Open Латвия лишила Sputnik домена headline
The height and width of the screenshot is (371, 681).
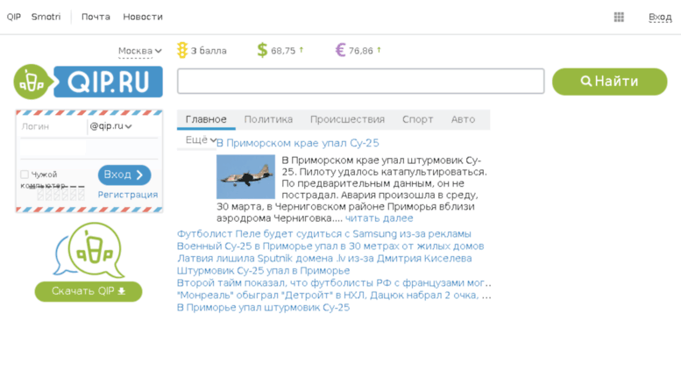[324, 258]
